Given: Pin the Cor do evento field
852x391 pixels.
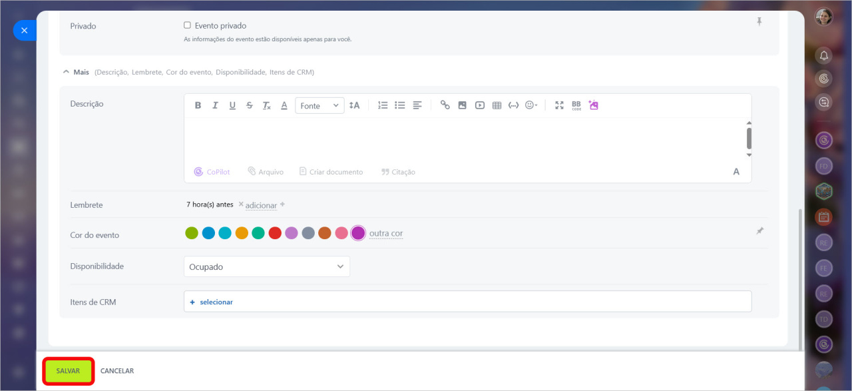Looking at the screenshot, I should pyautogui.click(x=760, y=231).
